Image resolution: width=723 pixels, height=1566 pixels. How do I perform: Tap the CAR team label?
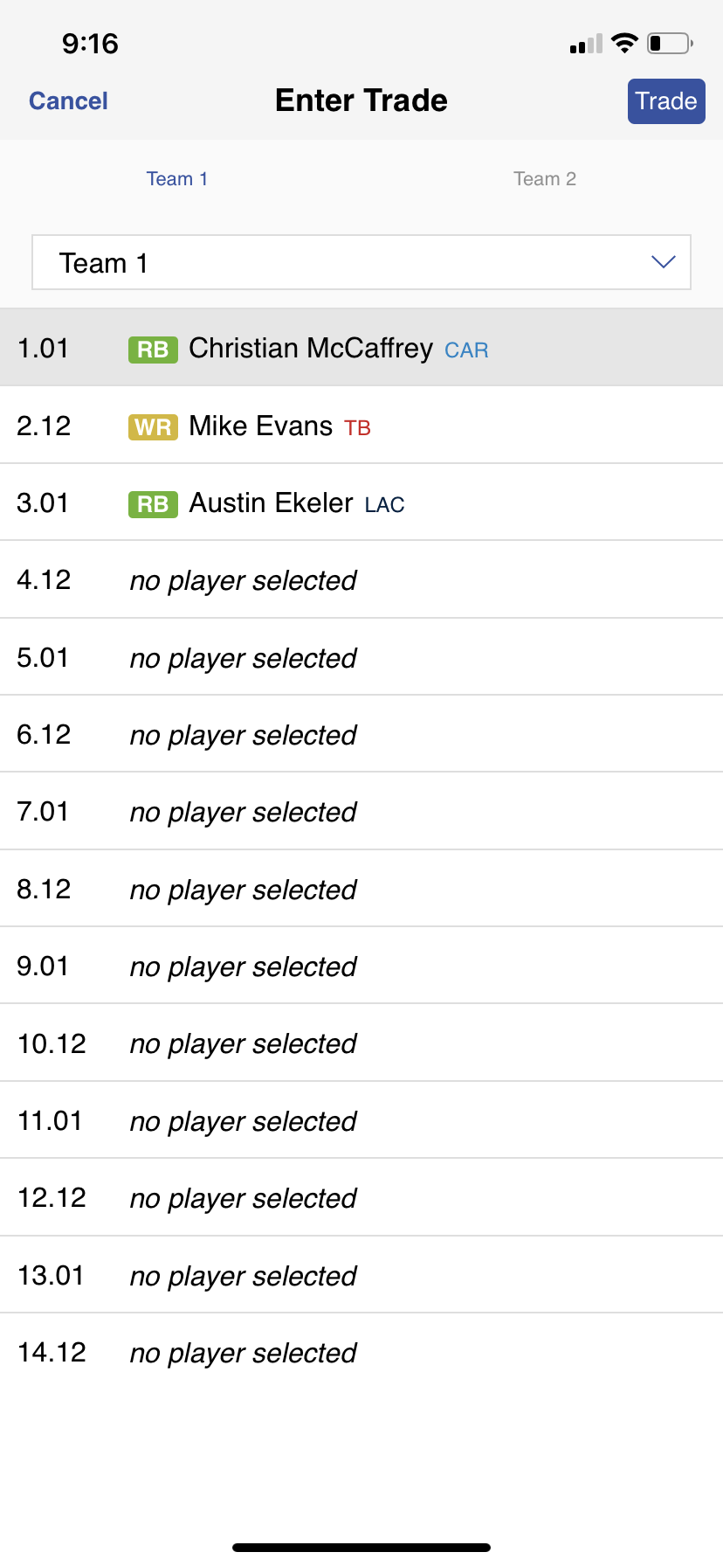point(466,350)
